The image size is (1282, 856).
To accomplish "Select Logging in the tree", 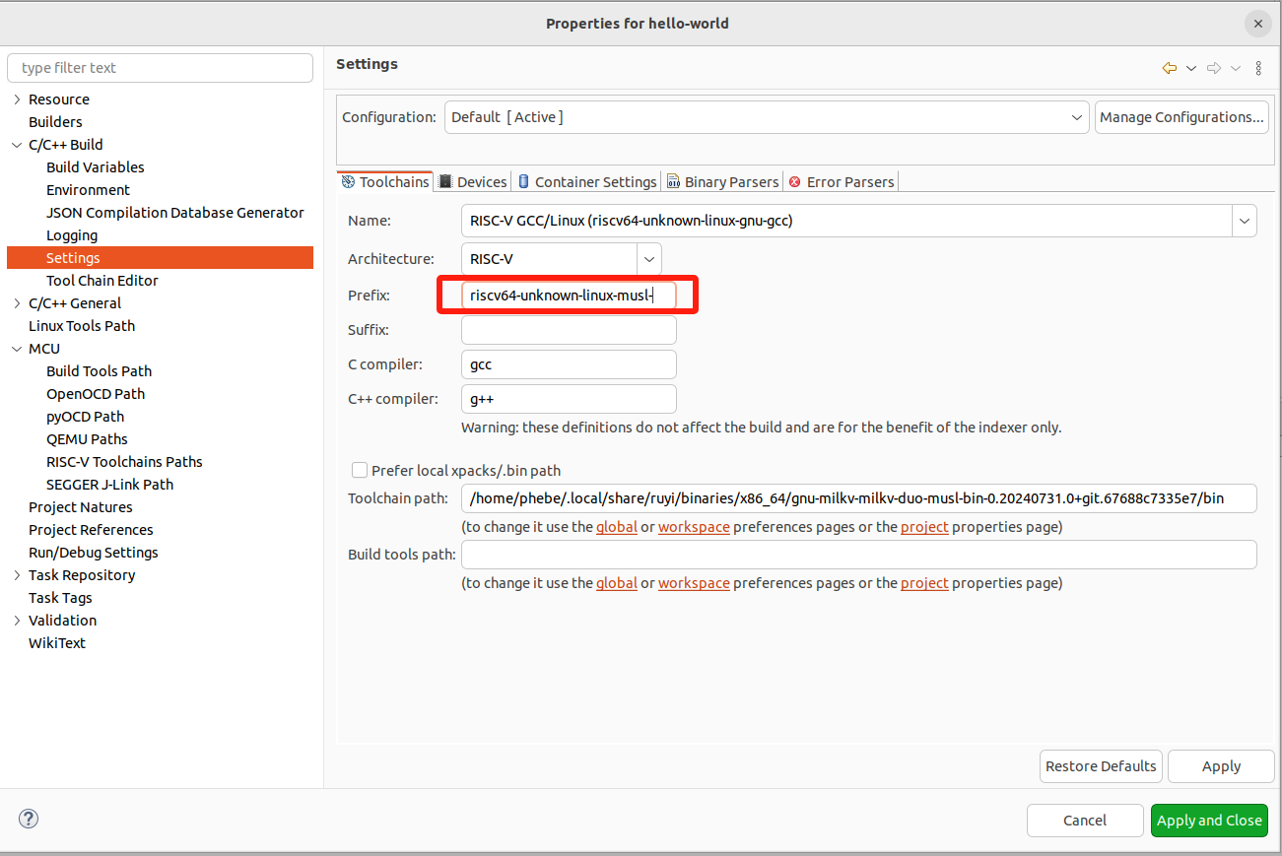I will click(72, 235).
